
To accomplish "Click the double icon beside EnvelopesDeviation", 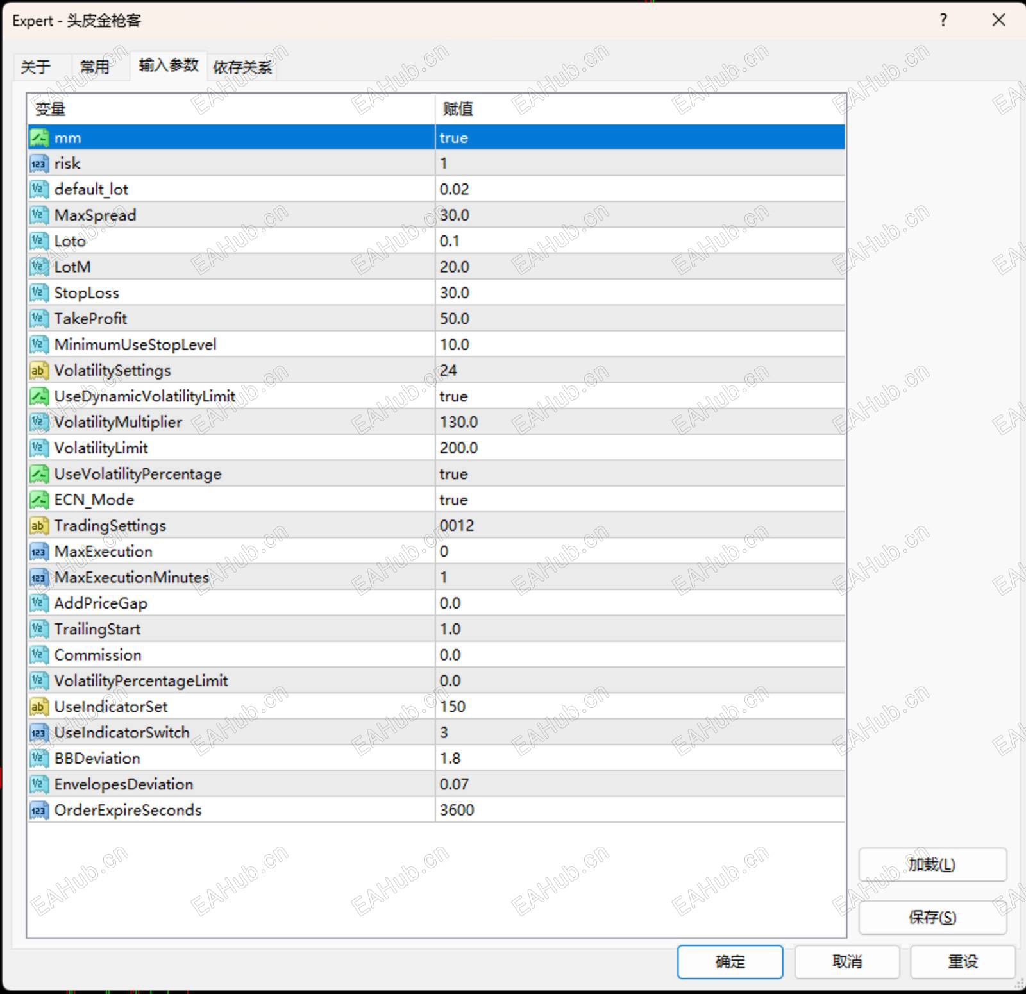I will point(39,784).
